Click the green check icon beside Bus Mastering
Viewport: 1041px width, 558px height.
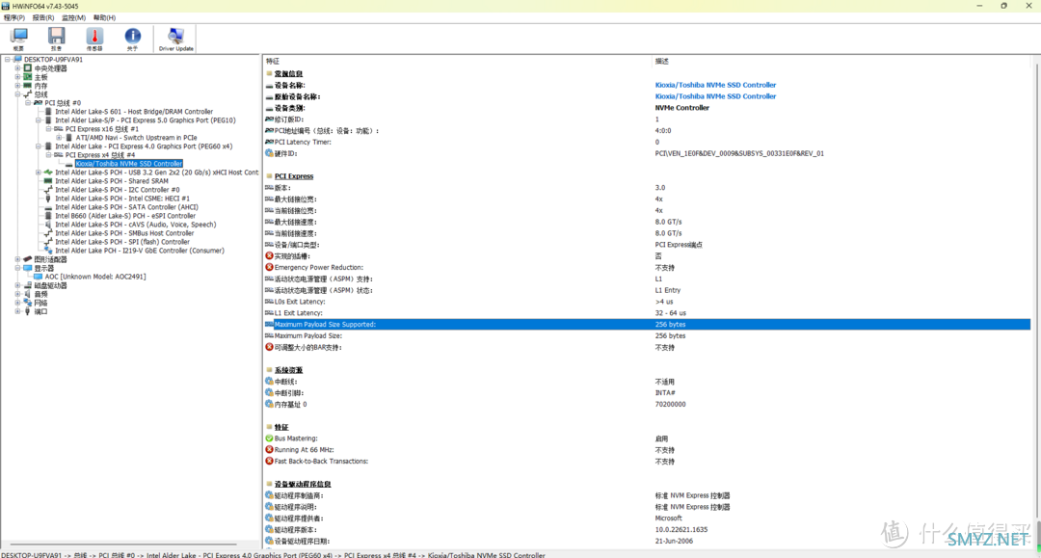pos(269,438)
